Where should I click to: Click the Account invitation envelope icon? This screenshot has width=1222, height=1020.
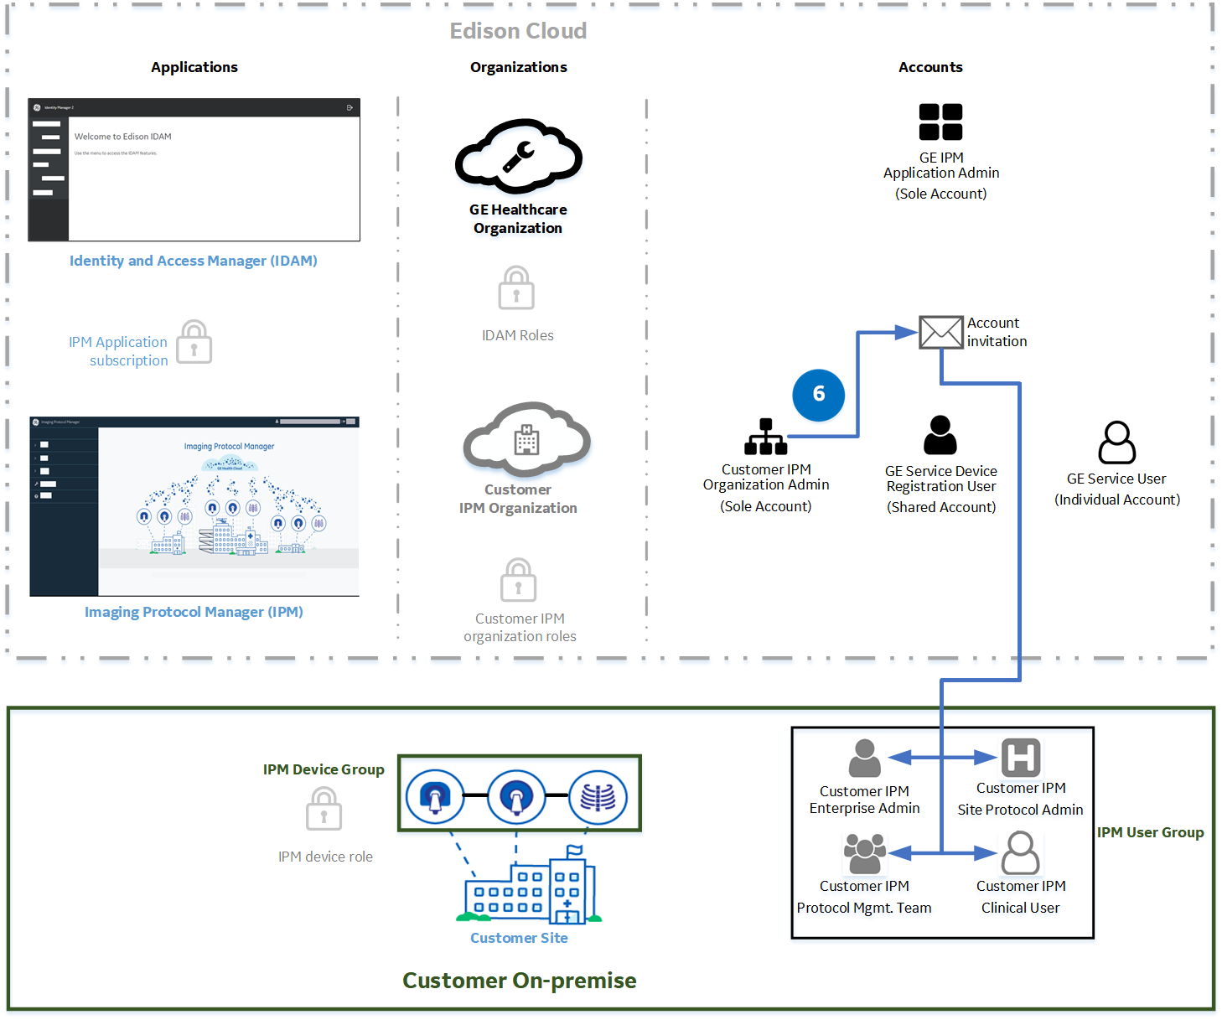(940, 332)
